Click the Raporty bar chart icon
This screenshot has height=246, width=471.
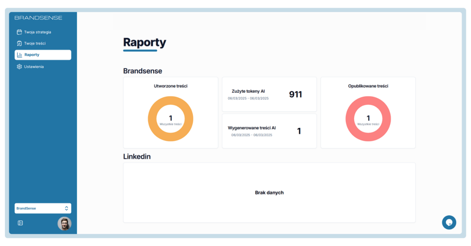click(x=19, y=55)
